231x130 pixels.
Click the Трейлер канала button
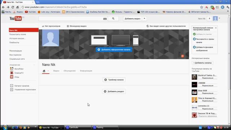tap(114, 80)
